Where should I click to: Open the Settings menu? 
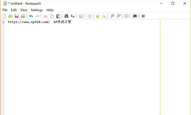37,10
